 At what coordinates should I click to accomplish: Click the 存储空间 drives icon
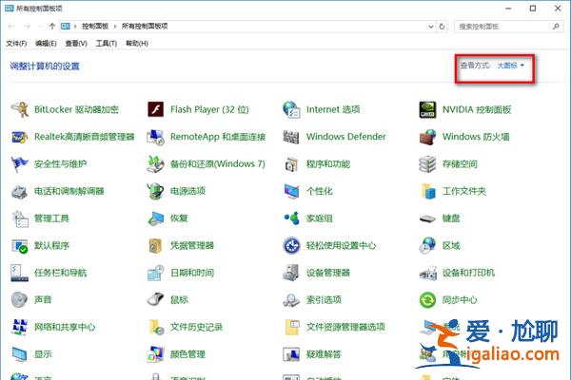pos(427,164)
